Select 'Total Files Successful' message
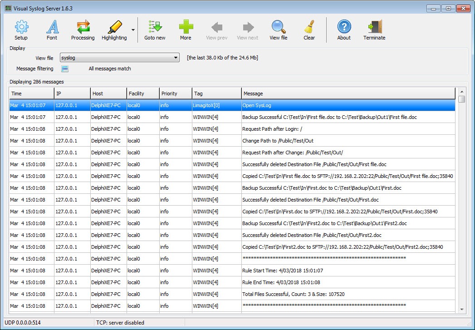The image size is (475, 330). point(294,294)
